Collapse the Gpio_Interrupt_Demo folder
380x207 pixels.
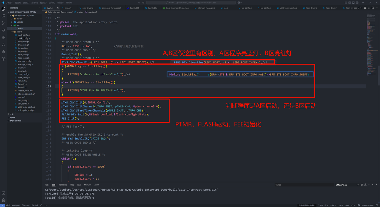pos(24,15)
